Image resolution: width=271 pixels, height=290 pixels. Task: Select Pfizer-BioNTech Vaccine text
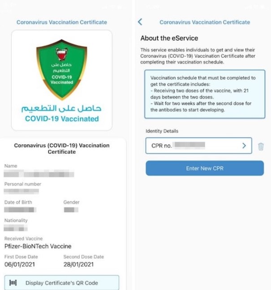[38, 246]
